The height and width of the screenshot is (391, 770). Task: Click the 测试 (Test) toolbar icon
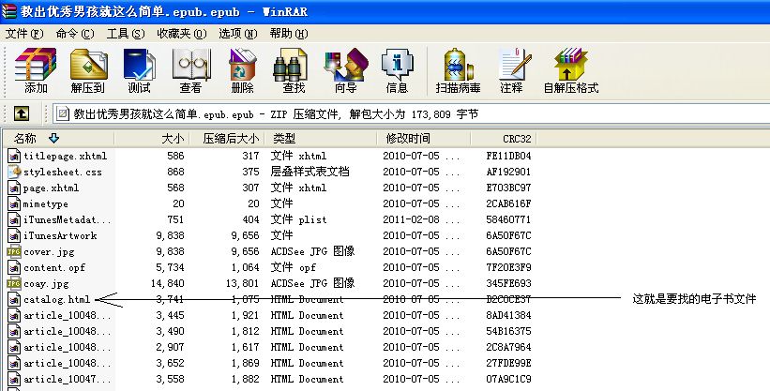[x=140, y=70]
